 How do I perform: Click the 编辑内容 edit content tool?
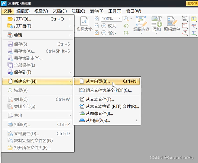tap(141, 24)
